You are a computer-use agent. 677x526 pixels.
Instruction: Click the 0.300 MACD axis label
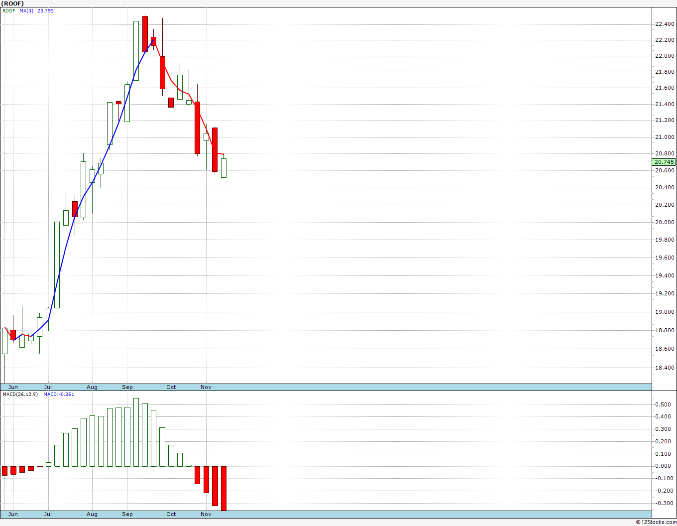(663, 429)
